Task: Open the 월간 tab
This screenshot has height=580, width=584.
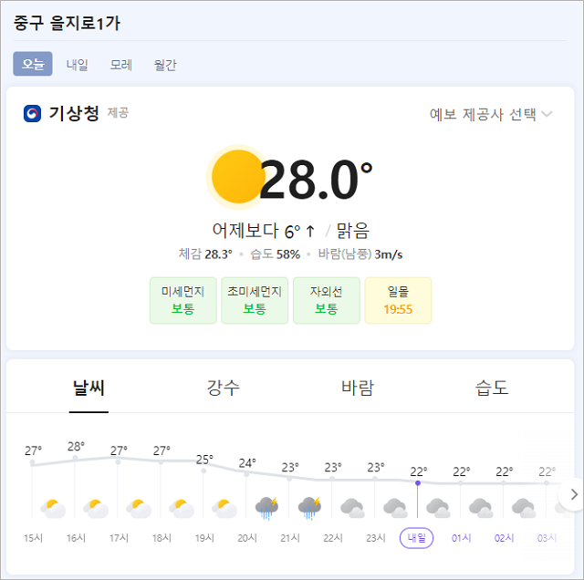Action: pos(165,65)
